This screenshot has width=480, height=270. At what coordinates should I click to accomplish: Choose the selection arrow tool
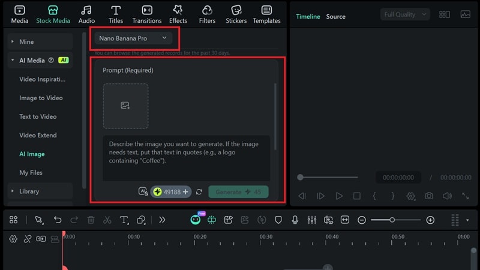pyautogui.click(x=39, y=220)
